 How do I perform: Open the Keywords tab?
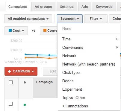[104, 7]
